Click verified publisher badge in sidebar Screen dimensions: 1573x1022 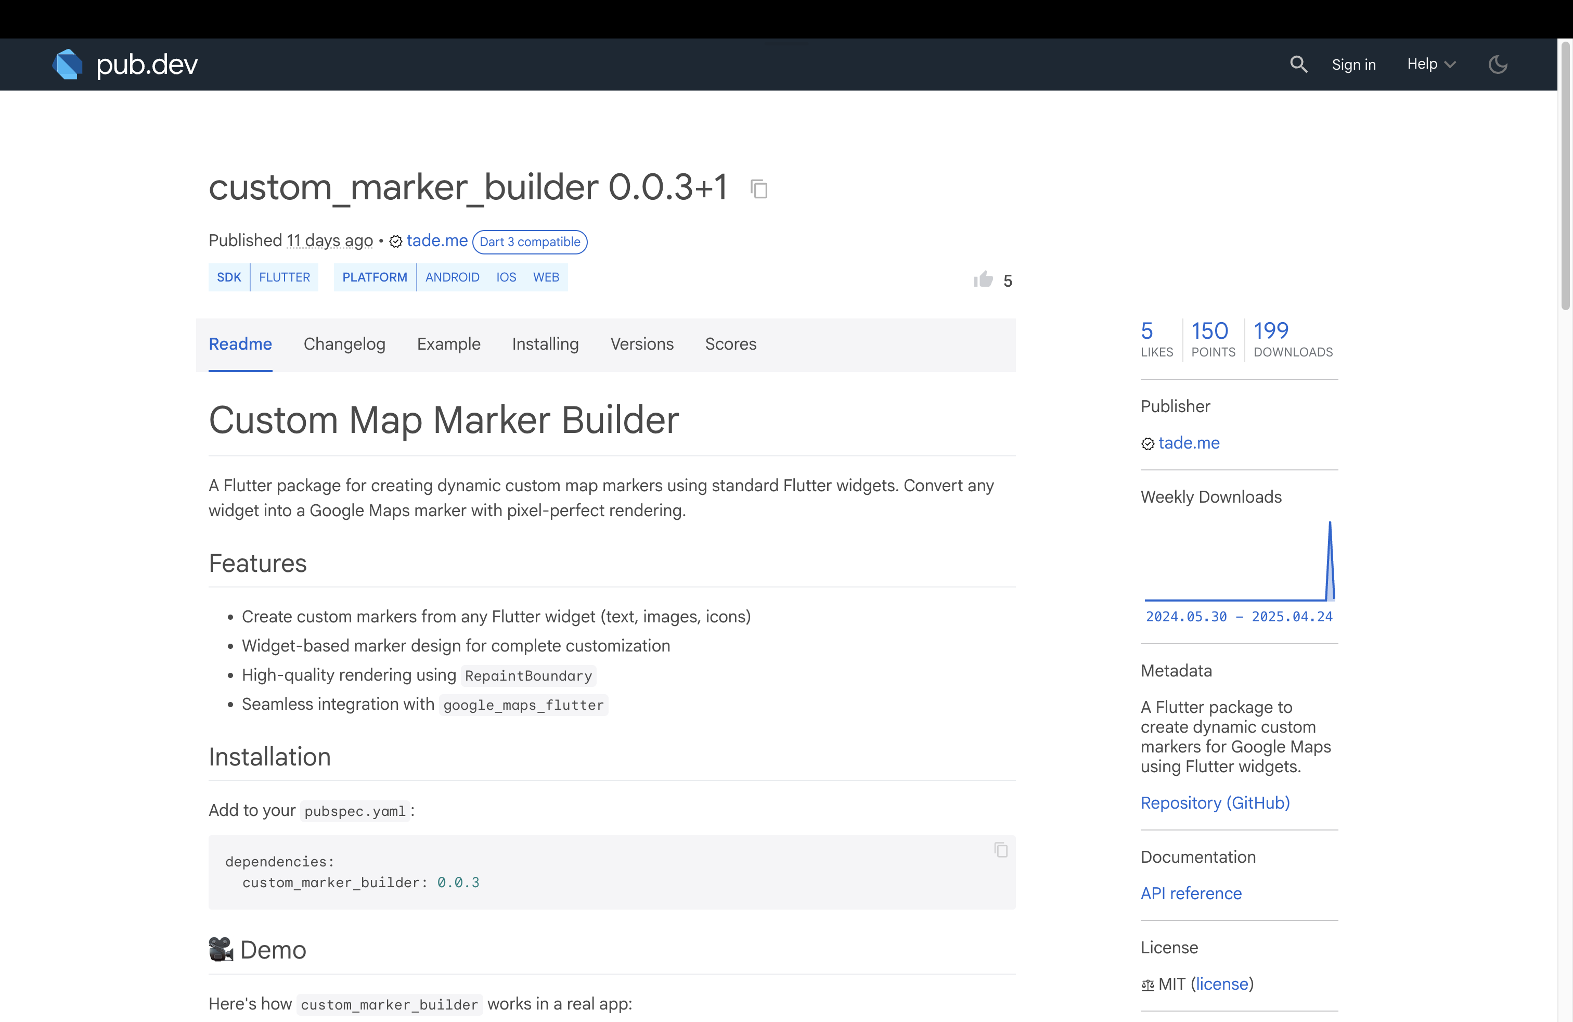(x=1147, y=443)
